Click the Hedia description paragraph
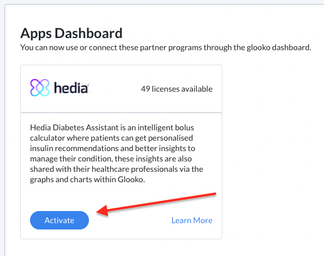 [116, 153]
